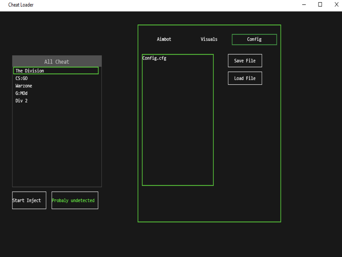
Task: Click the All Cheat list header
Action: coord(57,61)
